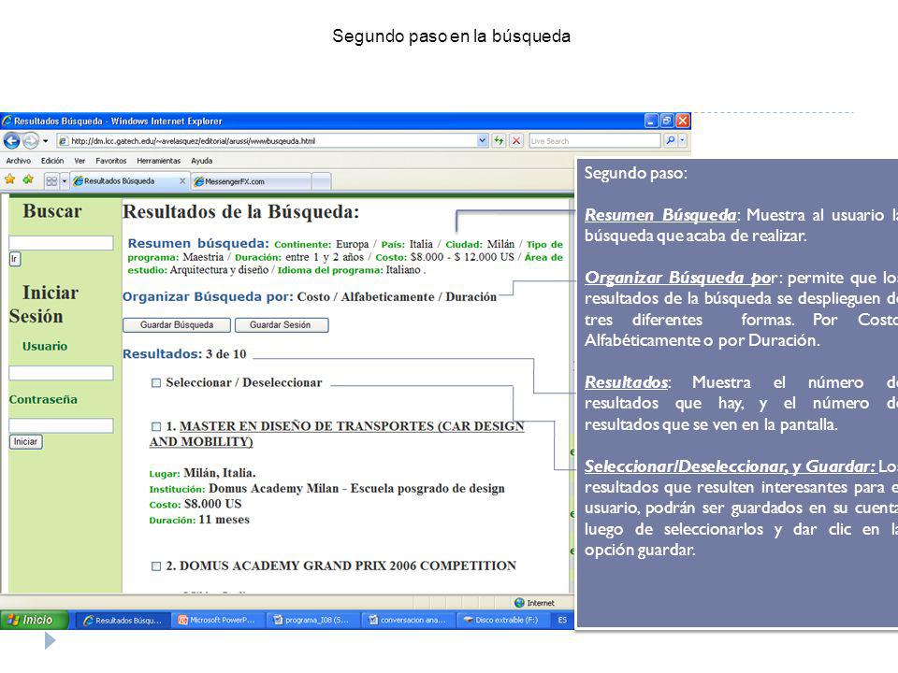
Task: Click the Guardar Búsqueda button
Action: (177, 325)
